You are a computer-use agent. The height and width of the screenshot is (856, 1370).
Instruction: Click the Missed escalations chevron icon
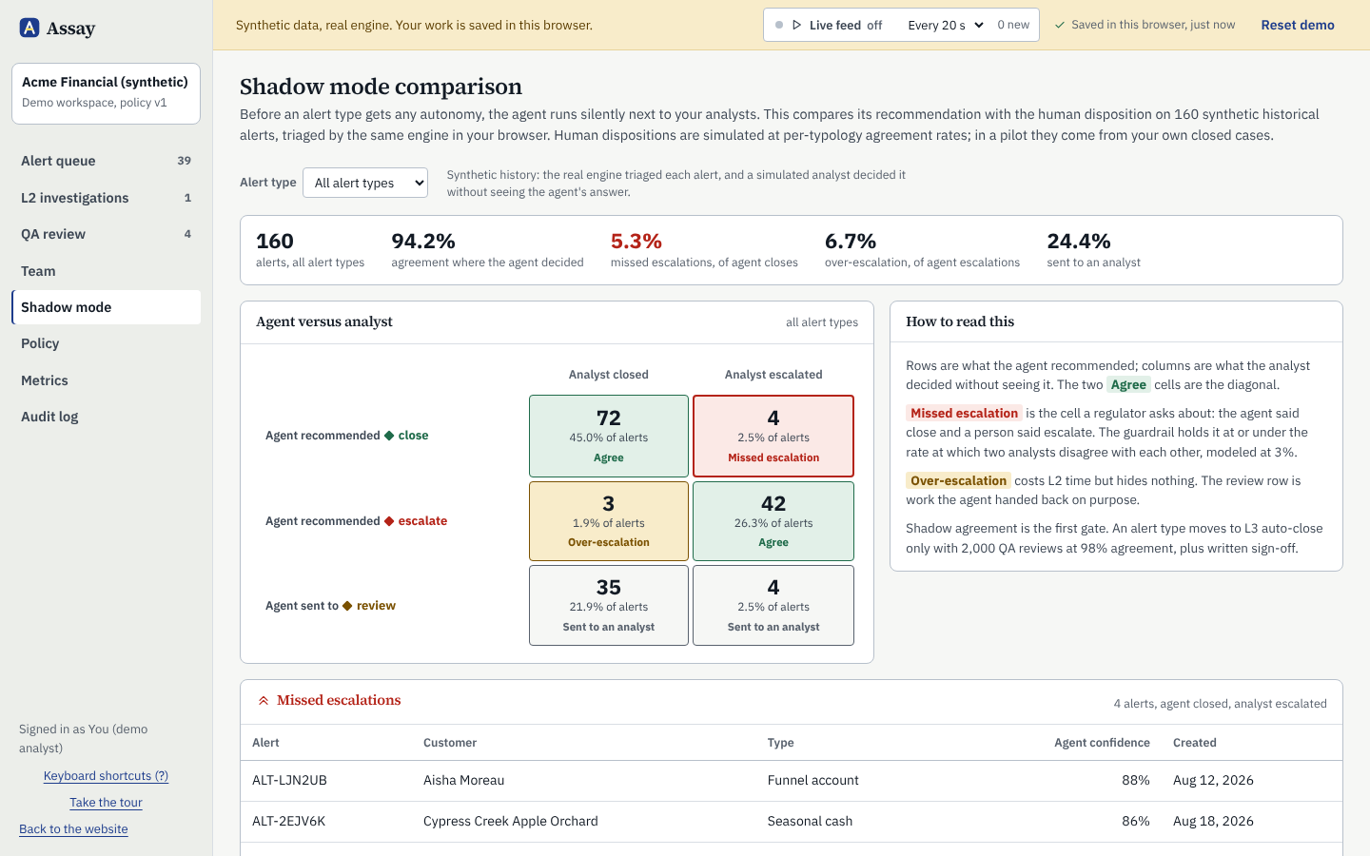264,701
